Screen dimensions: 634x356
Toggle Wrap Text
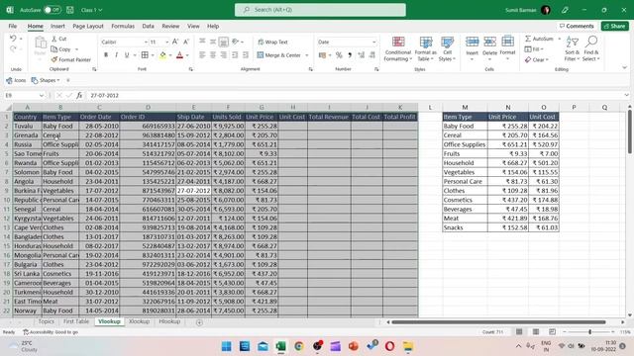[x=273, y=42]
